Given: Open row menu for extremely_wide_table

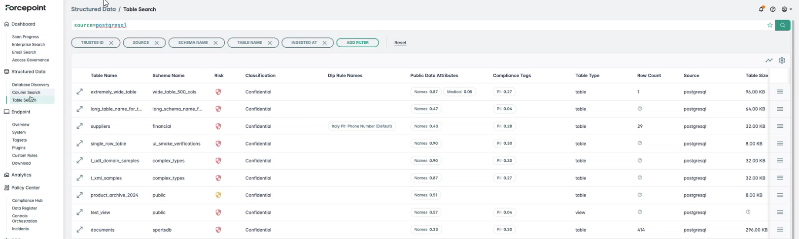Looking at the screenshot, I should [x=780, y=92].
